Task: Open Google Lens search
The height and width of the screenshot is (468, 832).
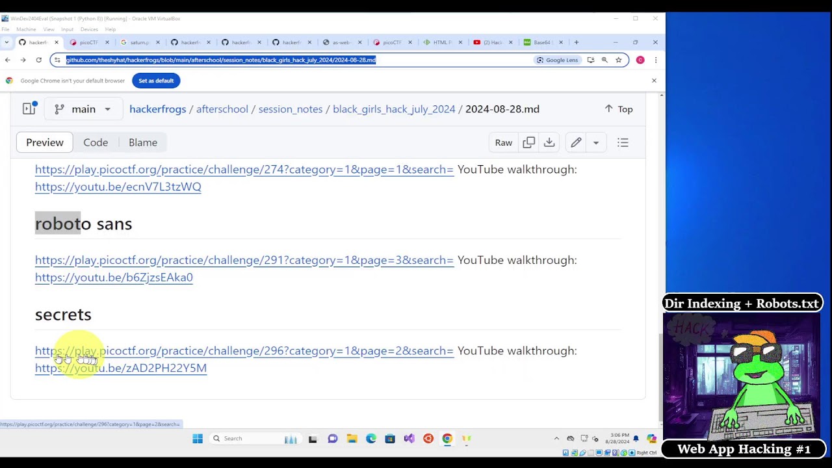Action: (x=557, y=60)
